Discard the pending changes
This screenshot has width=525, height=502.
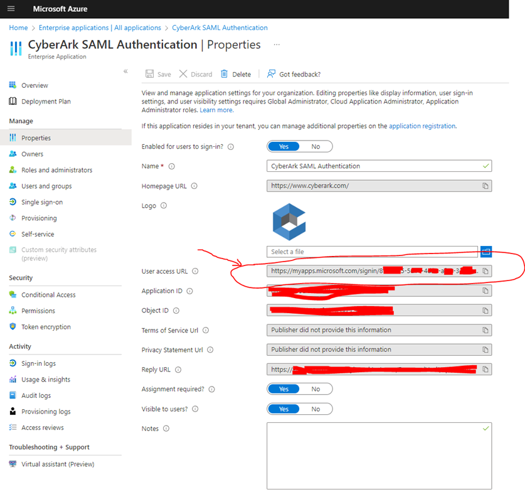195,74
